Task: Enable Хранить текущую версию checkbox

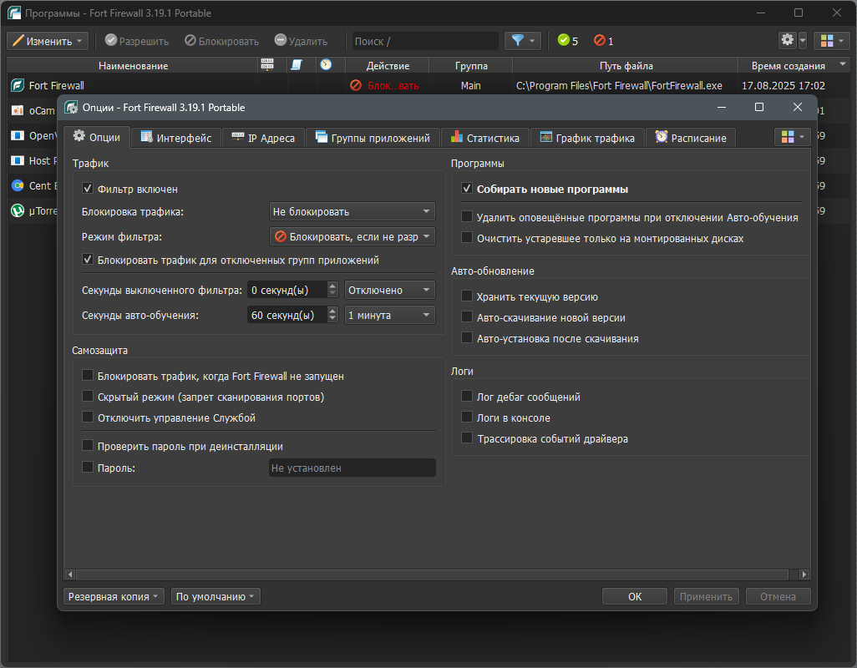Action: [467, 296]
